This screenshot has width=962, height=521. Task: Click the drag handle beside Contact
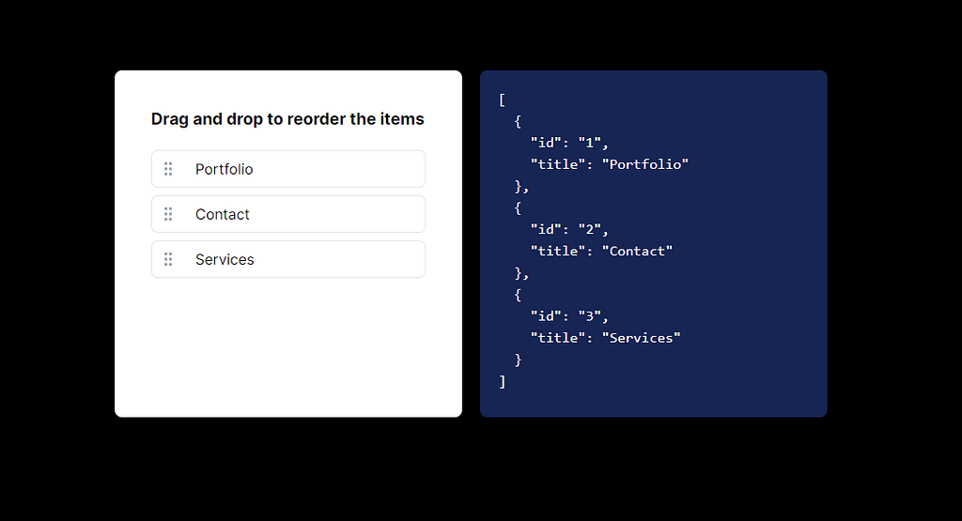click(x=168, y=214)
